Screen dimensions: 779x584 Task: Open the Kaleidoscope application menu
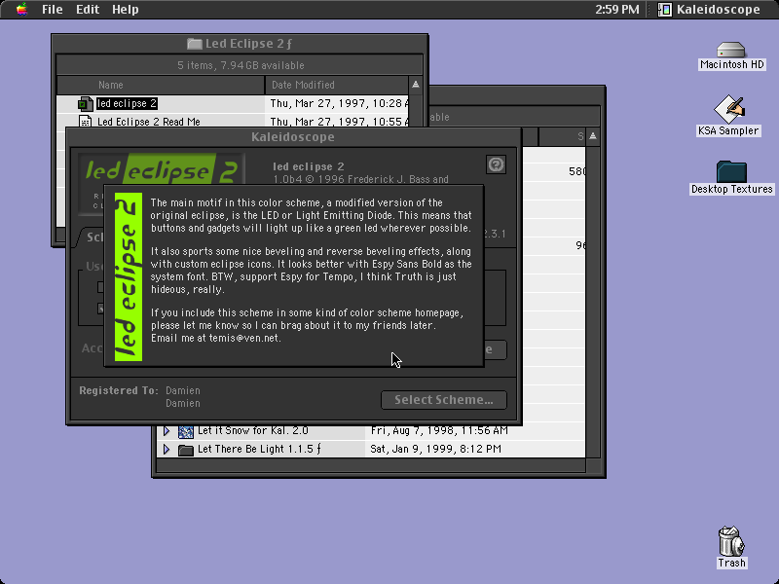pyautogui.click(x=710, y=10)
